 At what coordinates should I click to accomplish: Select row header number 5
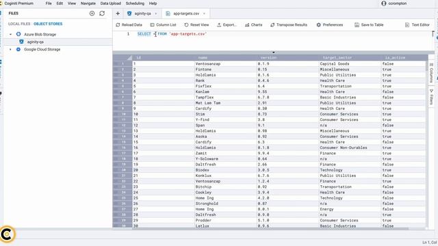coord(123,86)
